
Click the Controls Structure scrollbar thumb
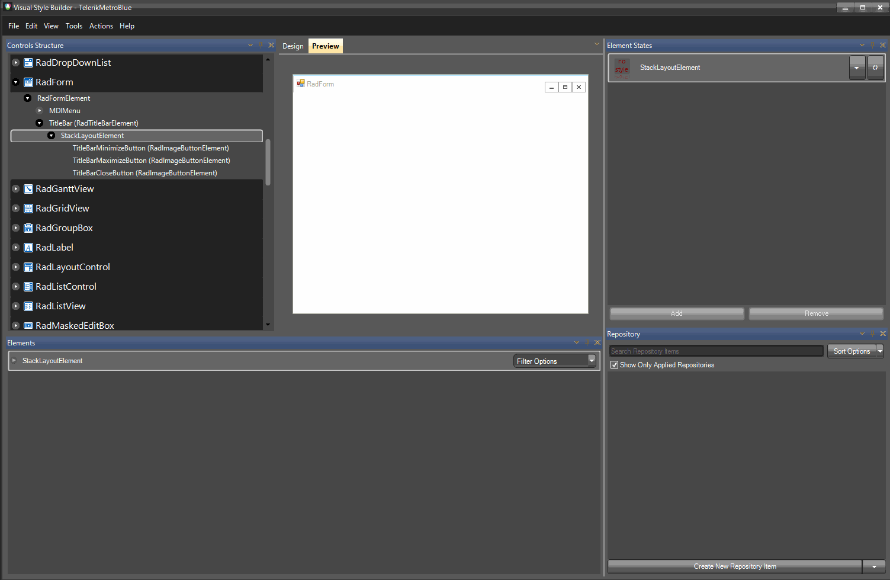(x=268, y=162)
